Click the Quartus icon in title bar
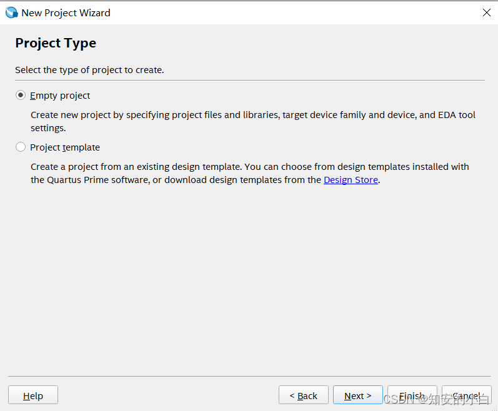This screenshot has height=411, width=498. point(12,12)
